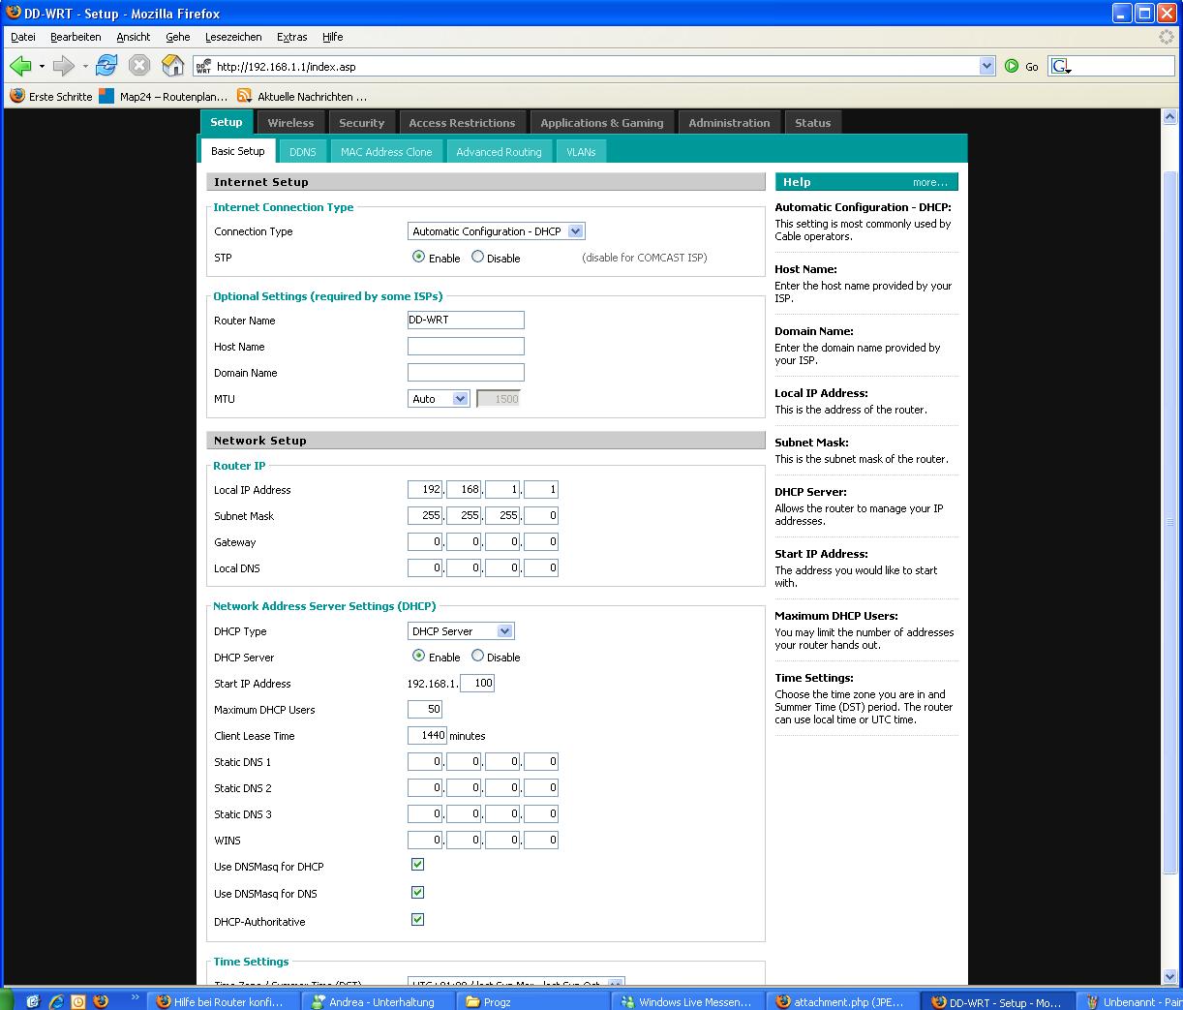Screen dimensions: 1183x1010
Task: Click the scrollbar down arrow
Action: click(x=1170, y=976)
